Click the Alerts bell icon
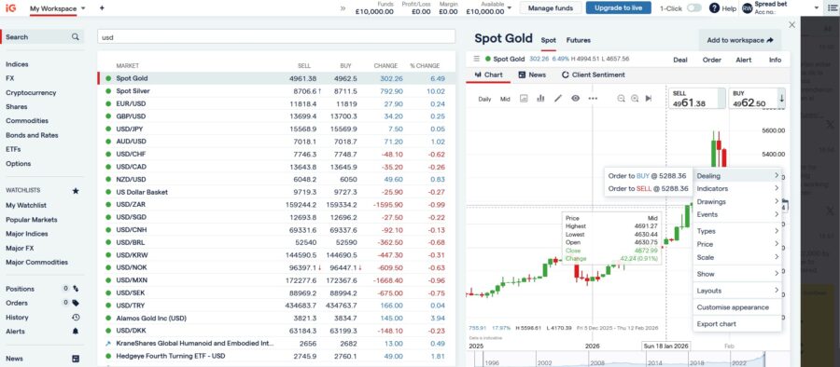This screenshot has height=367, width=840. click(x=76, y=332)
